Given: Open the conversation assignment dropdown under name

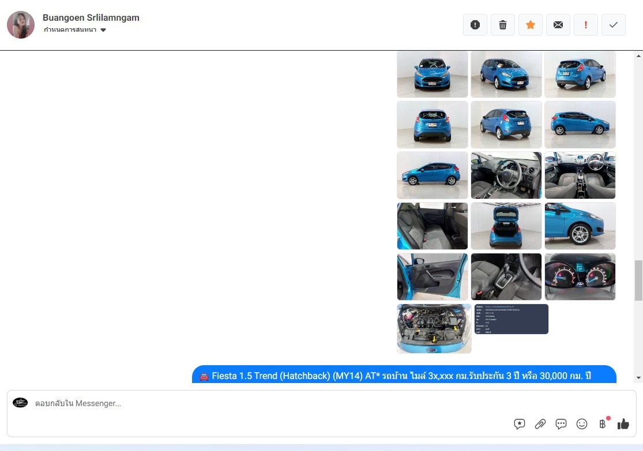Looking at the screenshot, I should (x=75, y=30).
